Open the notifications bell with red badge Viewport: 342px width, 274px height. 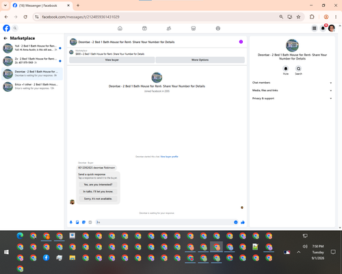[323, 28]
